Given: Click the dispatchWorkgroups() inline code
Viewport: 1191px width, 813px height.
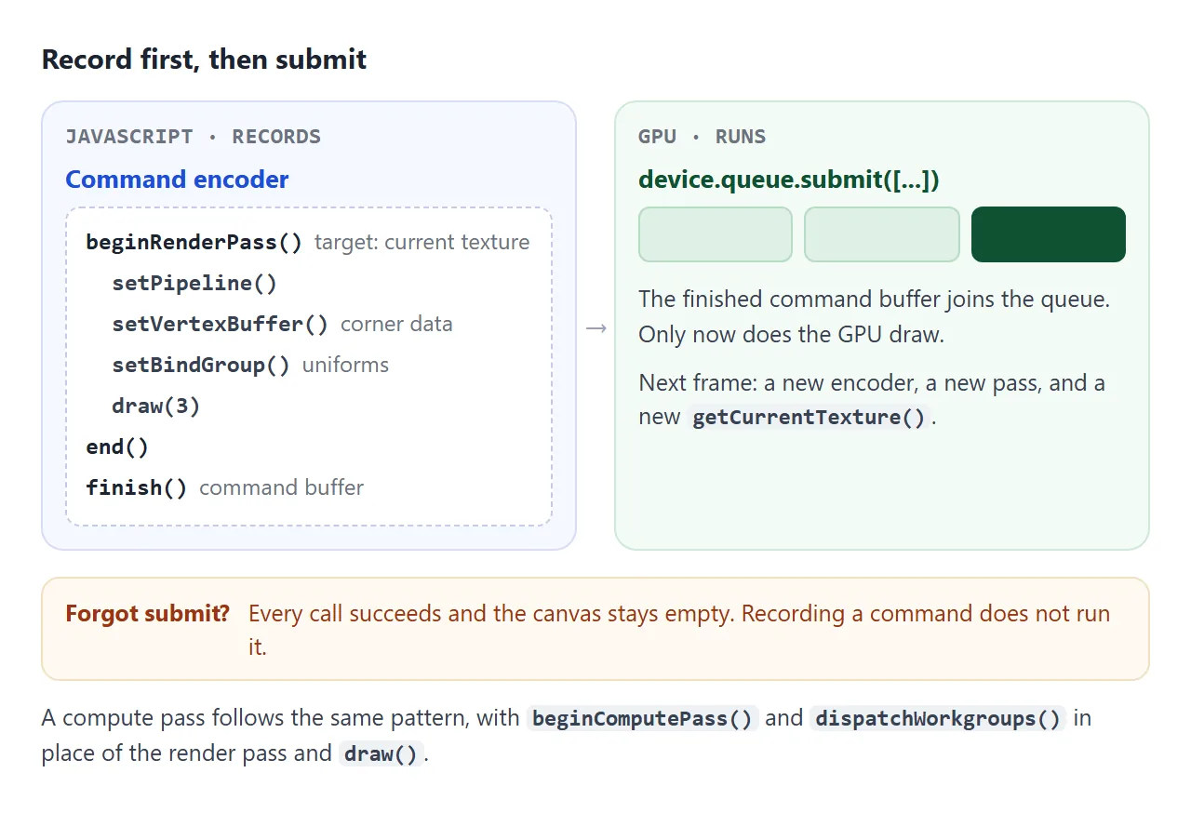Looking at the screenshot, I should (x=938, y=719).
